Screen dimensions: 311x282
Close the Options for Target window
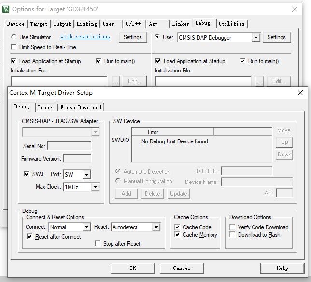295,9
